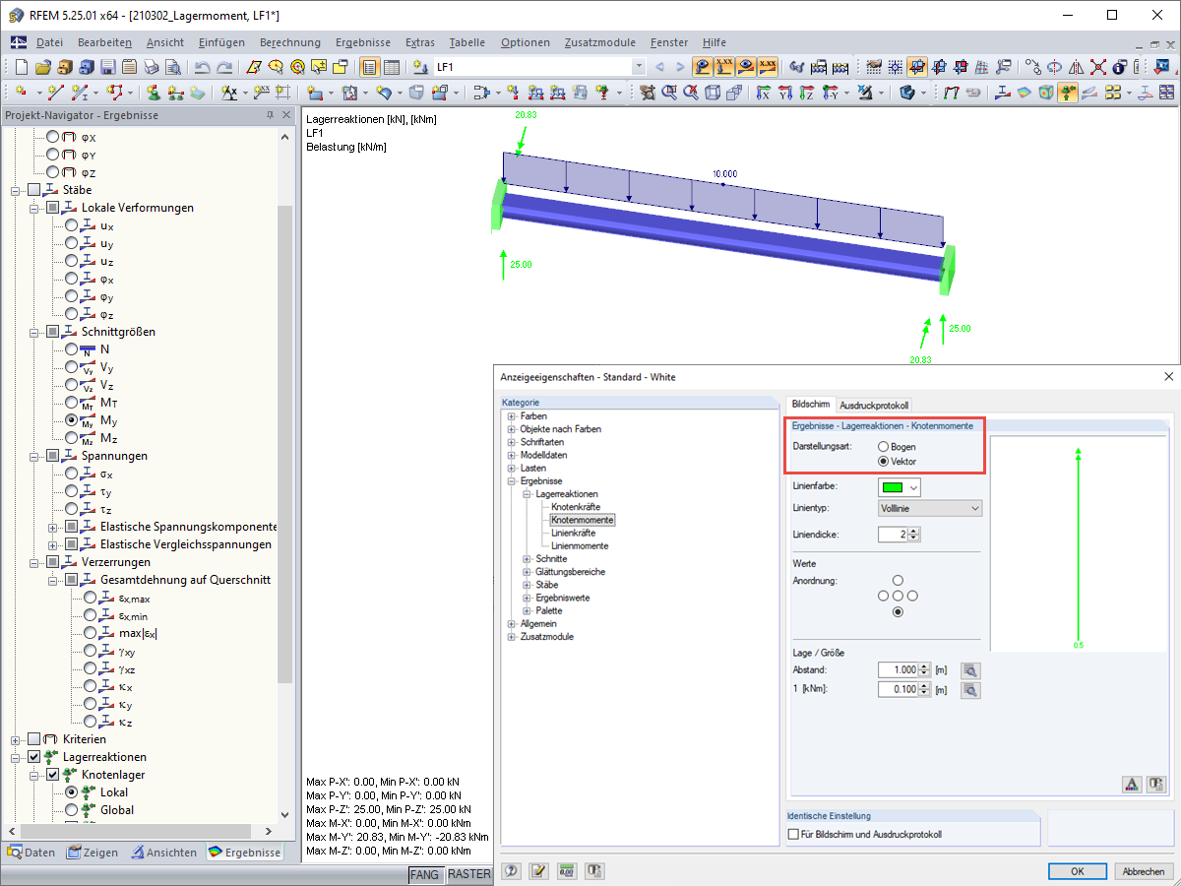This screenshot has width=1181, height=886.
Task: Undo the last action via toolbar arrow
Action: (x=202, y=67)
